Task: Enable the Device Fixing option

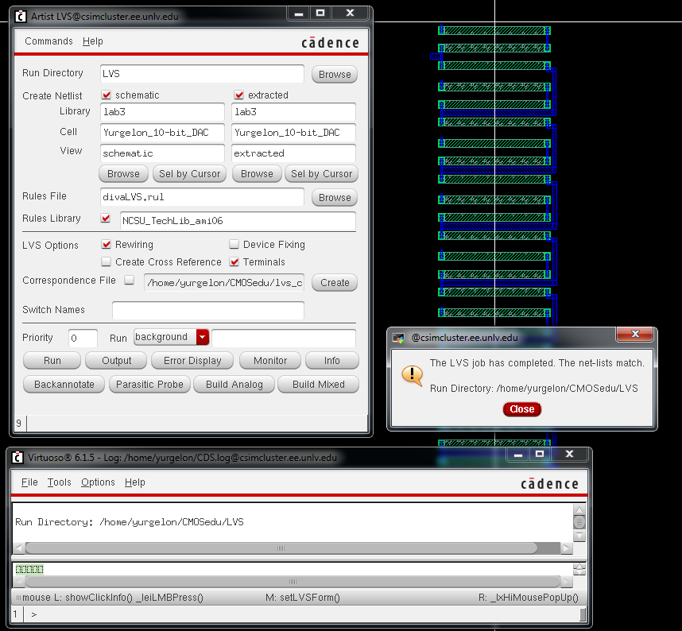Action: point(234,245)
